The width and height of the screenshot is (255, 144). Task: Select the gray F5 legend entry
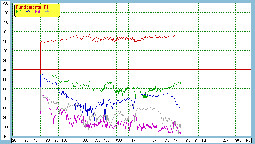pos(47,12)
